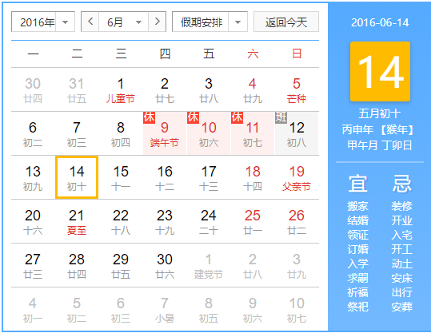This screenshot has width=431, height=333.
Task: Select highlighted date June 14
Action: click(77, 177)
